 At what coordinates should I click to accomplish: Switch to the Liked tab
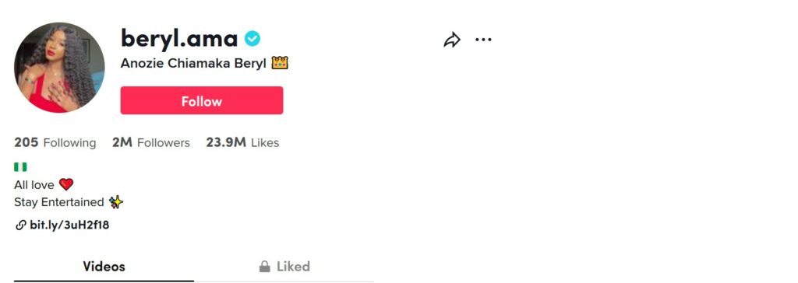(284, 266)
